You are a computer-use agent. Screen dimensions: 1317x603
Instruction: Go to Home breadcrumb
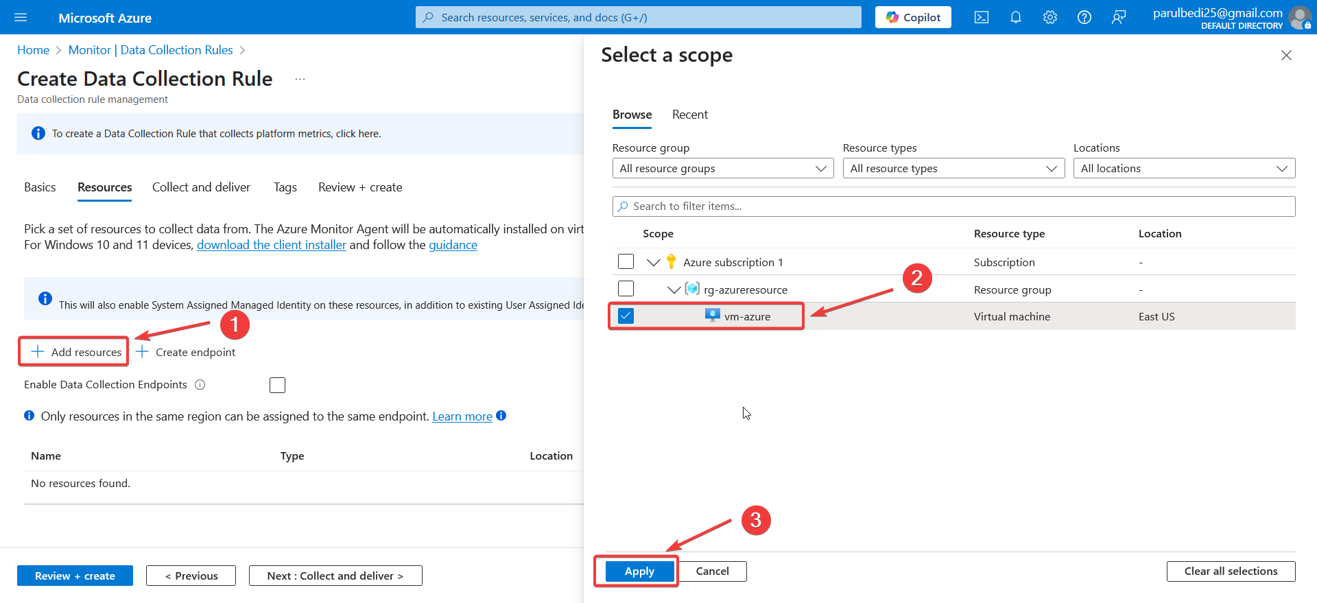[33, 50]
